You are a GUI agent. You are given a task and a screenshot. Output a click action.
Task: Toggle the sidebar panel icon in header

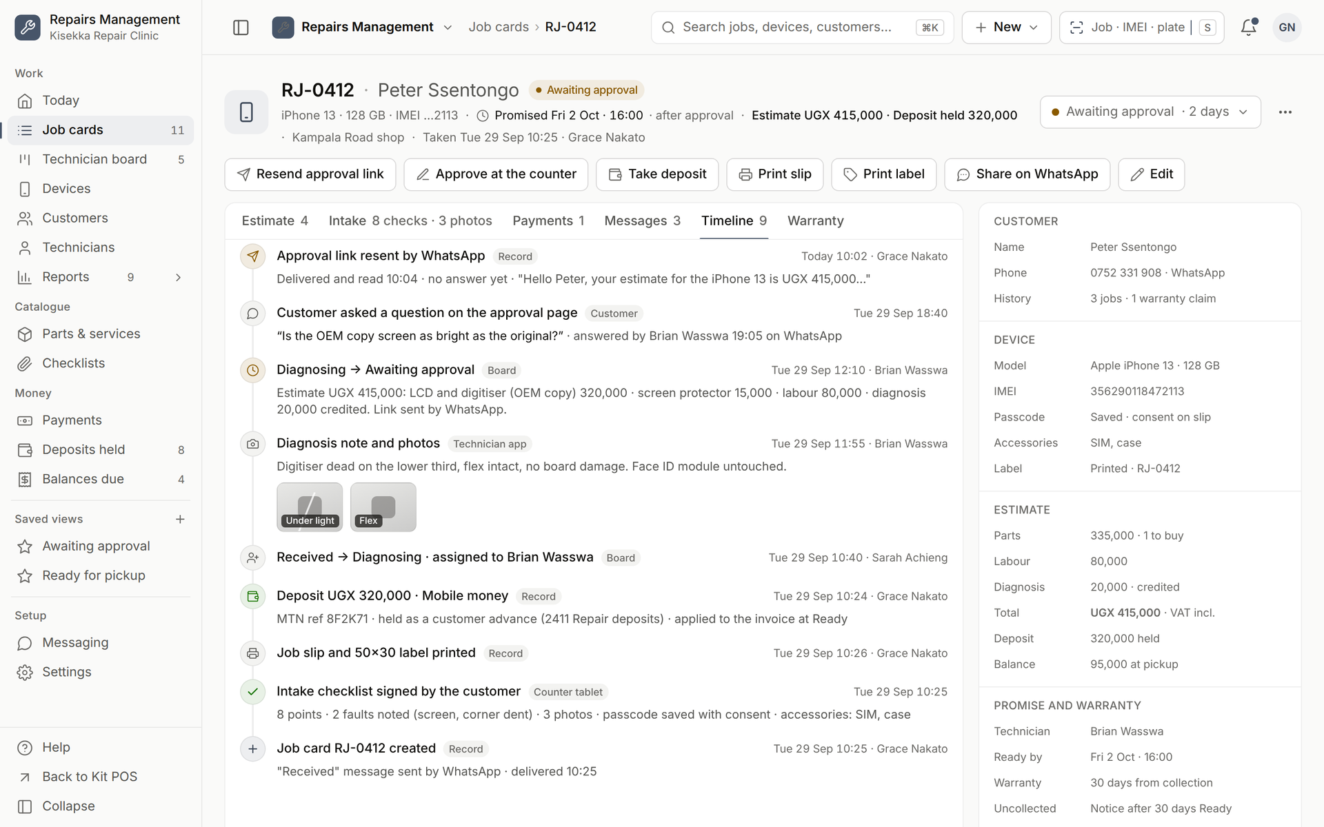tap(241, 28)
